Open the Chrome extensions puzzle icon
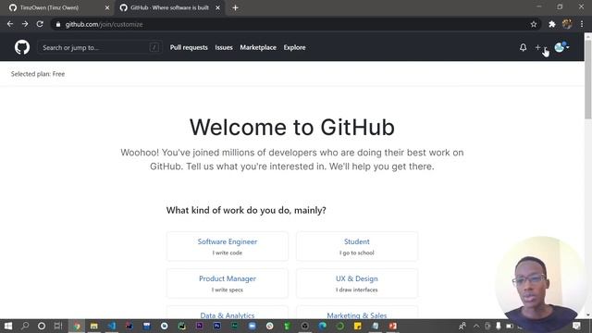This screenshot has height=333, width=592. [x=552, y=24]
